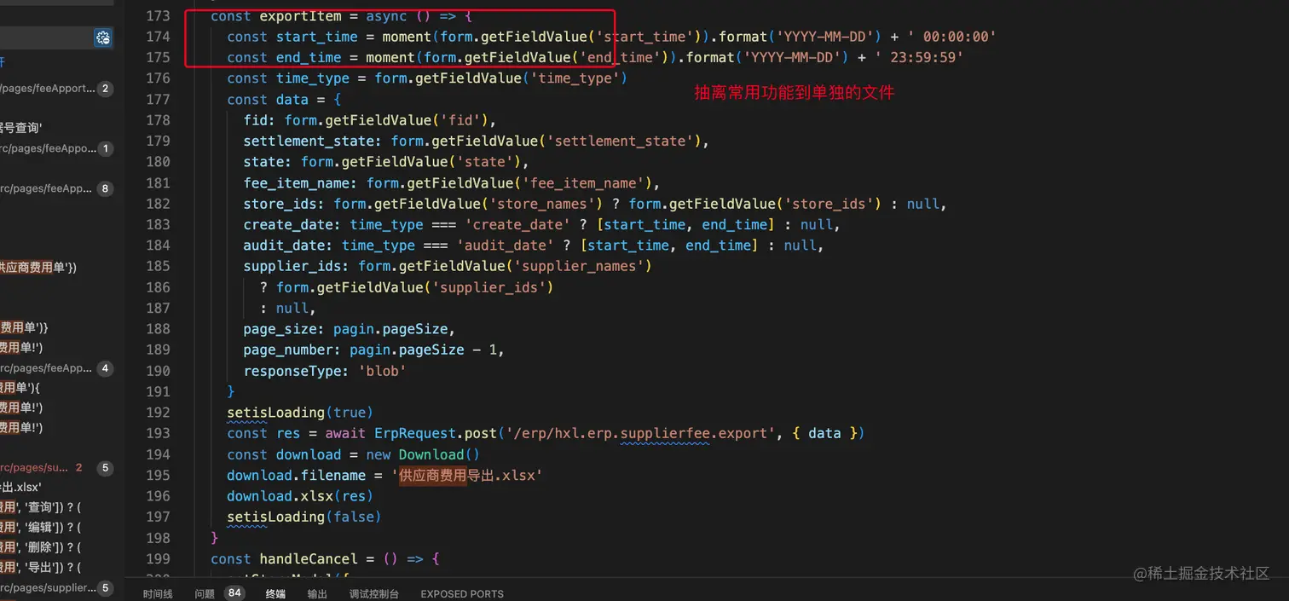Click line number 177 in the gutter
The height and width of the screenshot is (601, 1289).
(x=158, y=100)
